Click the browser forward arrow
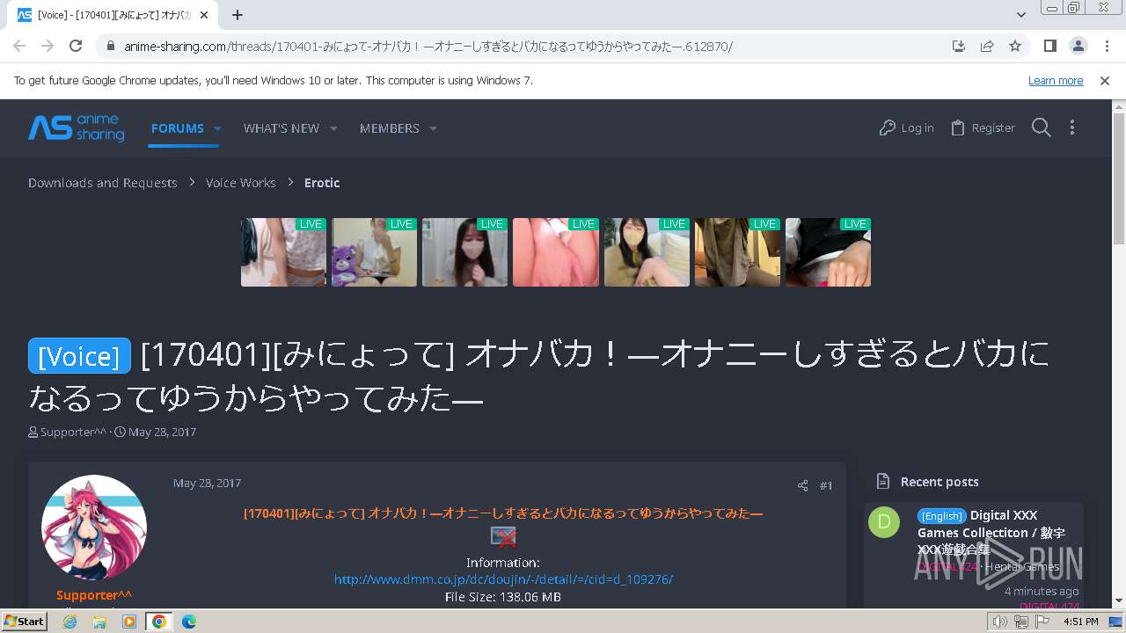Viewport: 1126px width, 633px height. click(48, 46)
